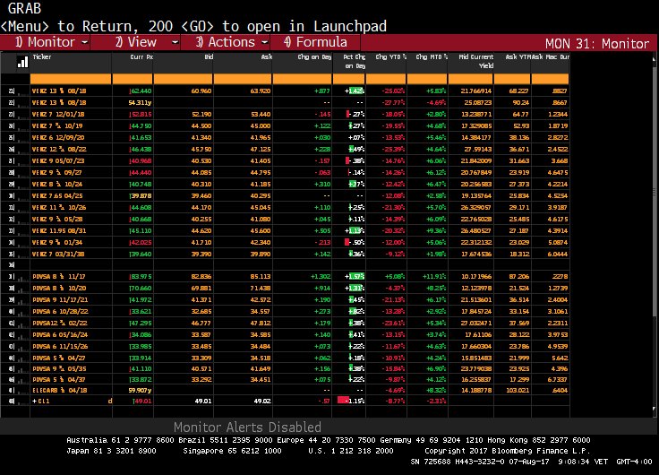Focus the orange filter field under Bid
Viewport: 659px width, 475px height.
pos(183,79)
